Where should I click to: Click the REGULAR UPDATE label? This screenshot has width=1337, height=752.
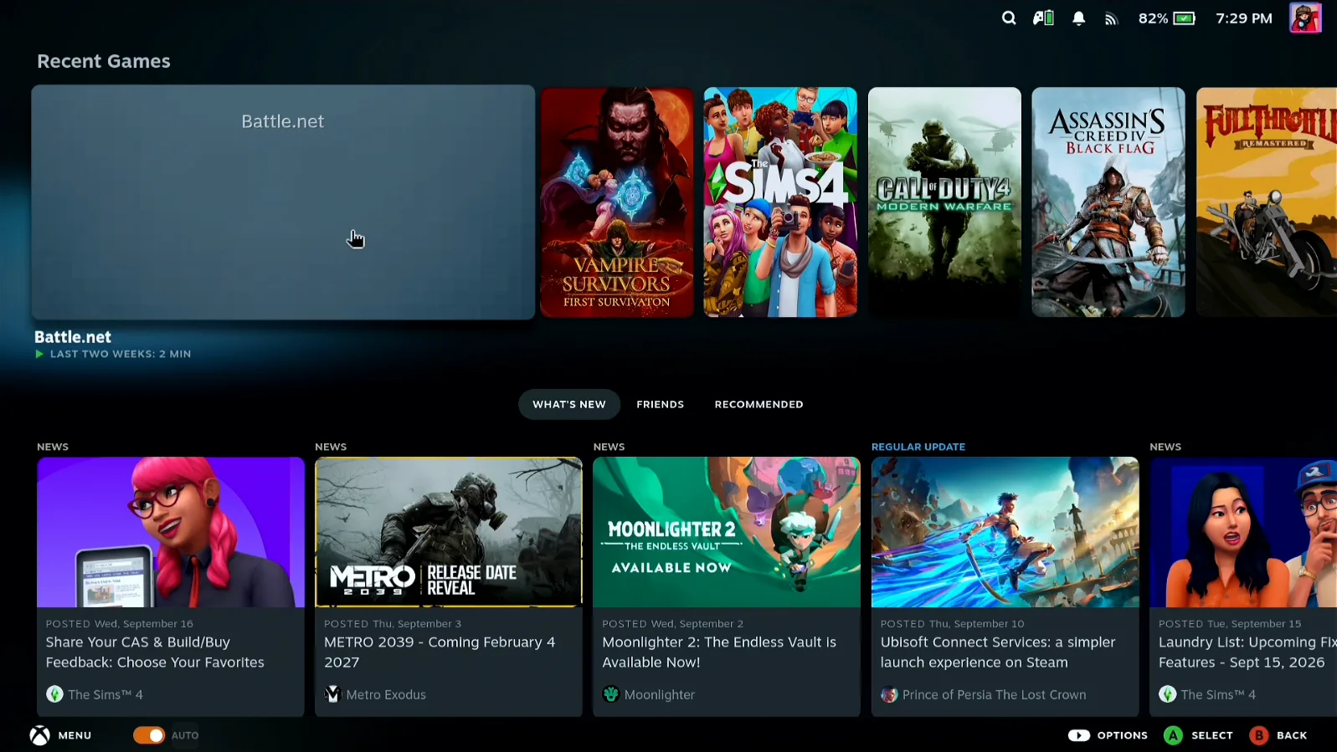[918, 447]
